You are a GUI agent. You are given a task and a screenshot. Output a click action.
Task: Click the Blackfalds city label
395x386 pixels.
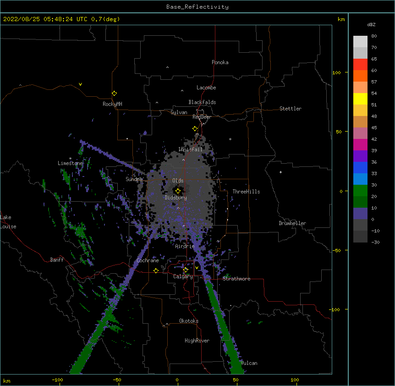(x=202, y=102)
